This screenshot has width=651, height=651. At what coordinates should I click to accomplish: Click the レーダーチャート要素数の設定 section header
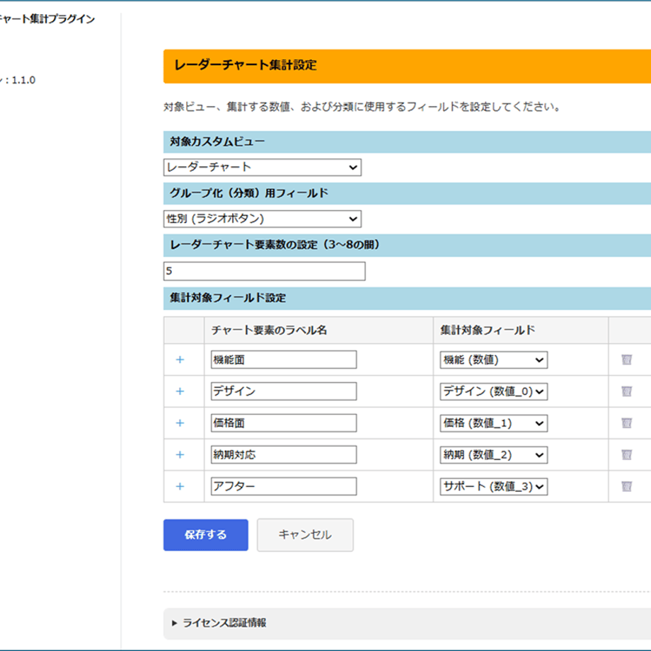[407, 245]
